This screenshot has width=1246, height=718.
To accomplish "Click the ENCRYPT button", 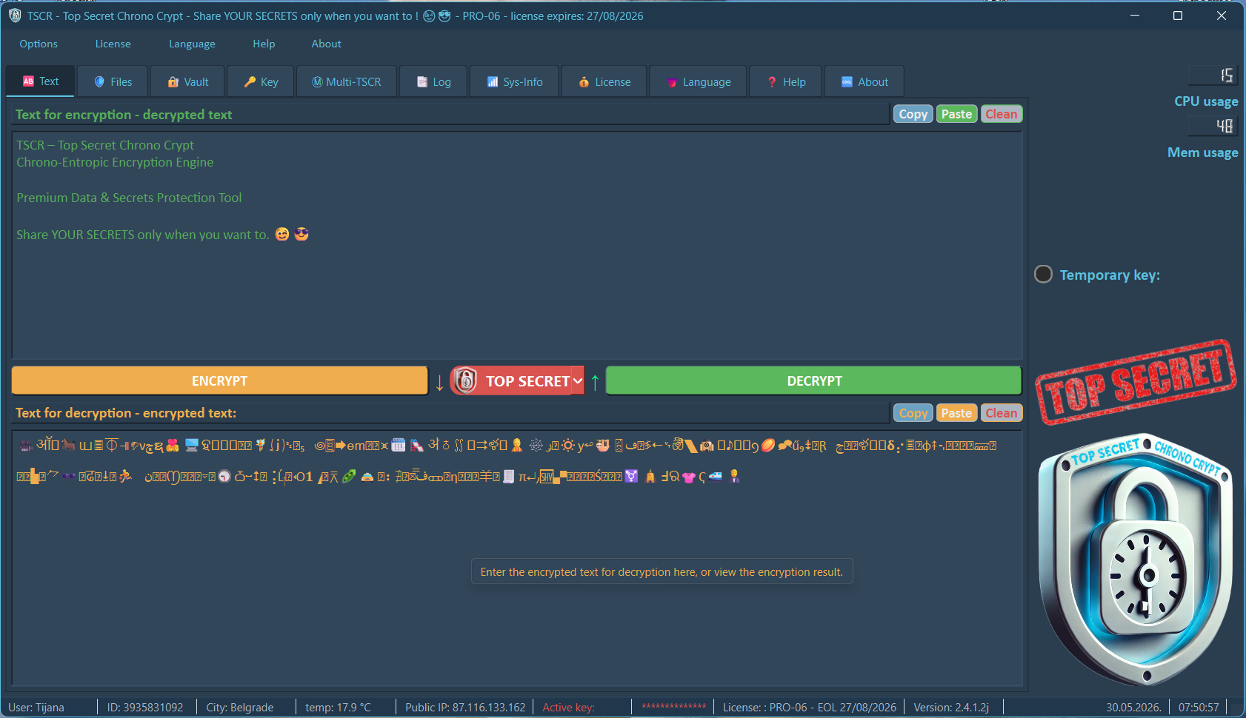I will click(219, 381).
